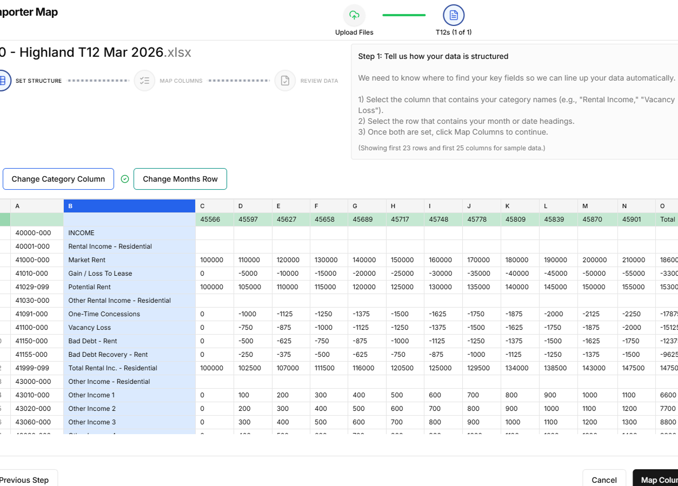Click the column C header
The height and width of the screenshot is (486, 678).
coord(214,206)
